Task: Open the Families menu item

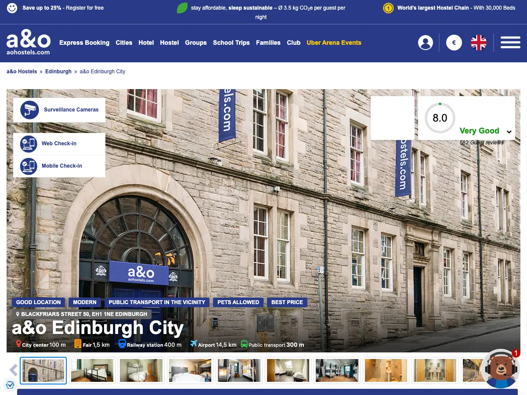Action: click(x=268, y=43)
